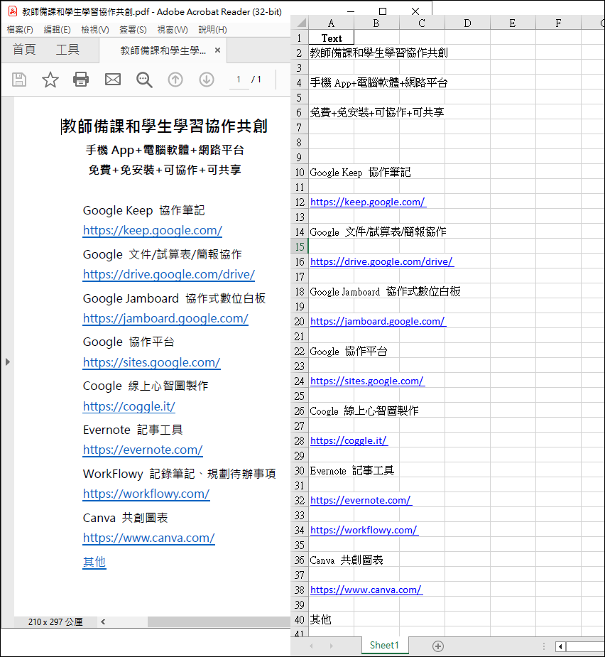Open the 檔案(F) menu

coord(20,30)
